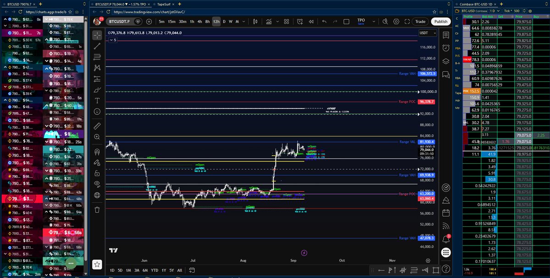Bookmark the TradingView page with star
Viewport: 550px width, 278px height.
[x=434, y=12]
